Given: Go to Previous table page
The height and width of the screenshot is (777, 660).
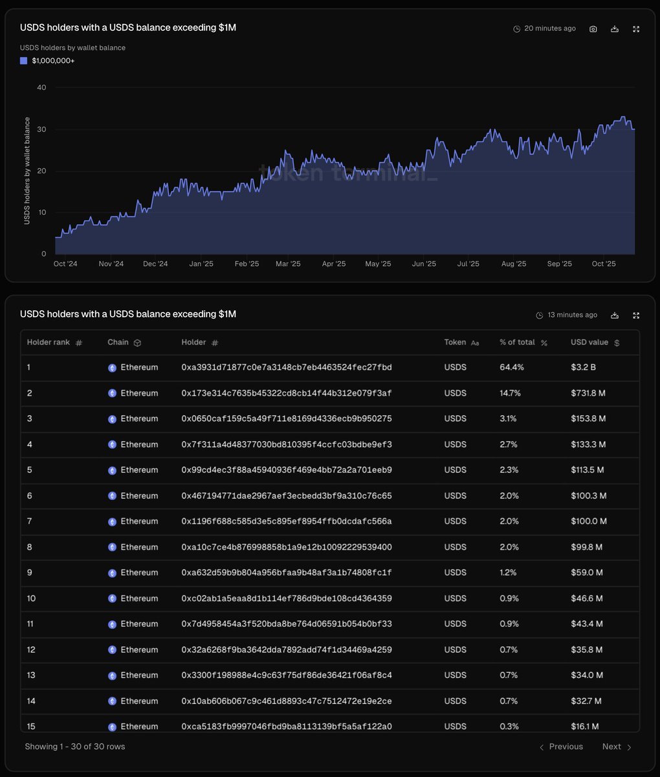Looking at the screenshot, I should [x=561, y=747].
